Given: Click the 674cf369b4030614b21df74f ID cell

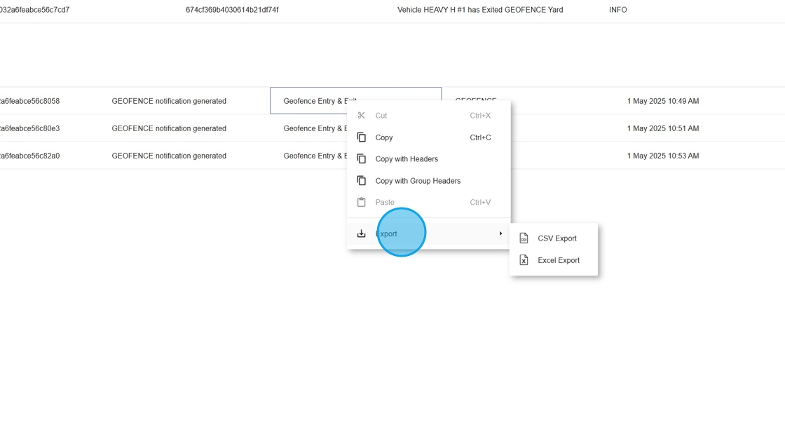Looking at the screenshot, I should (x=232, y=10).
